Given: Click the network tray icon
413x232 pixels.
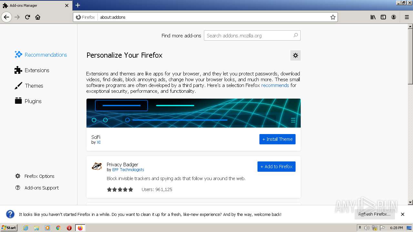Looking at the screenshot, I should click(x=375, y=228).
